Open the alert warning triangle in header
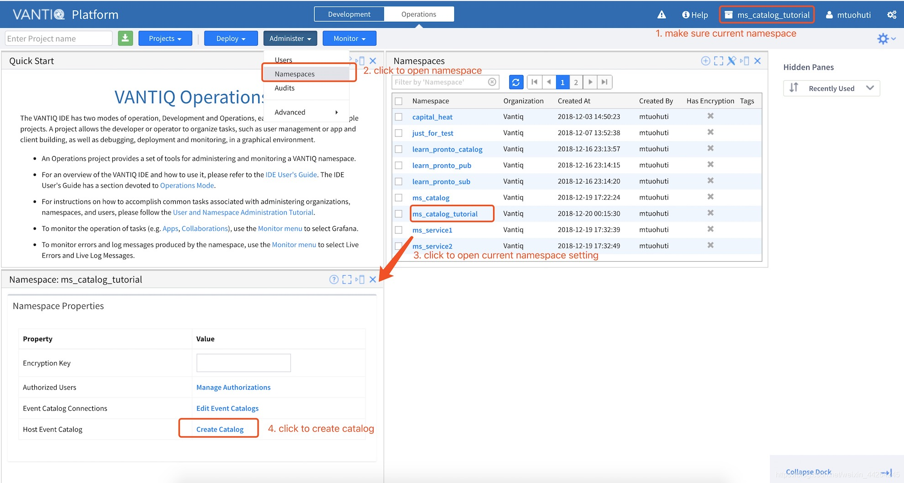 (x=662, y=15)
